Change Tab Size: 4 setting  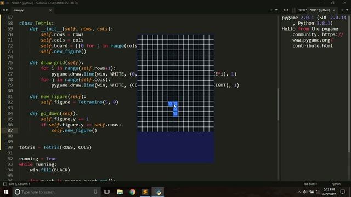click(x=310, y=184)
